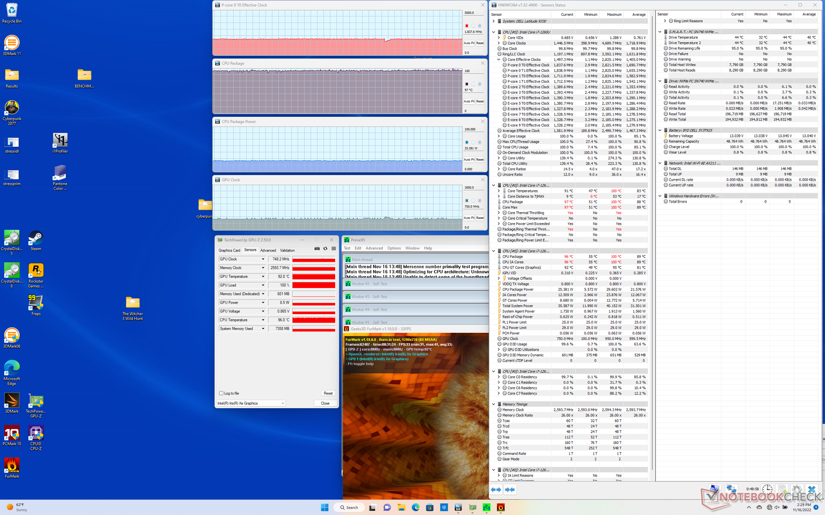Click the GPU-Z screenshot camera icon

(317, 249)
